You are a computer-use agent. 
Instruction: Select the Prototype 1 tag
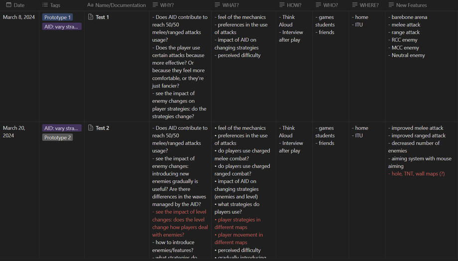57,17
